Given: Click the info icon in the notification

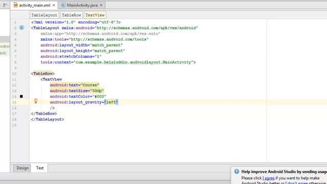Looking at the screenshot, I should click(x=237, y=172).
